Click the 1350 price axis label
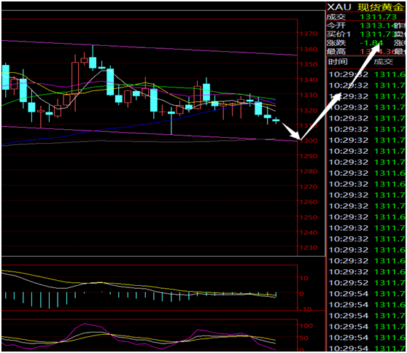This screenshot has height=353, width=407. click(x=309, y=64)
